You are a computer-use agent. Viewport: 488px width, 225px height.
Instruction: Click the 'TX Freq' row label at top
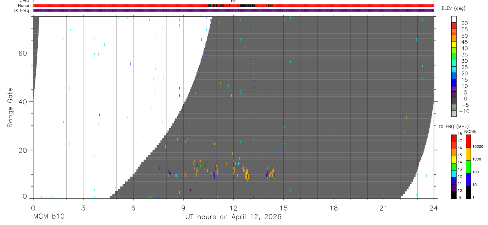[21, 10]
